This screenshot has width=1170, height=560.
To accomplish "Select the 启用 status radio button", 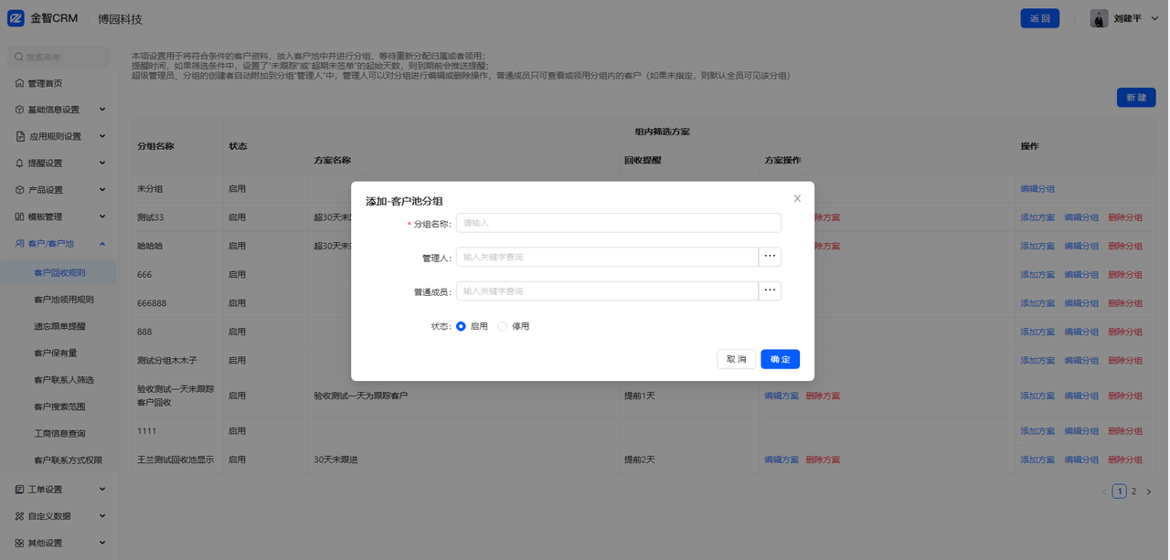I will [x=461, y=326].
